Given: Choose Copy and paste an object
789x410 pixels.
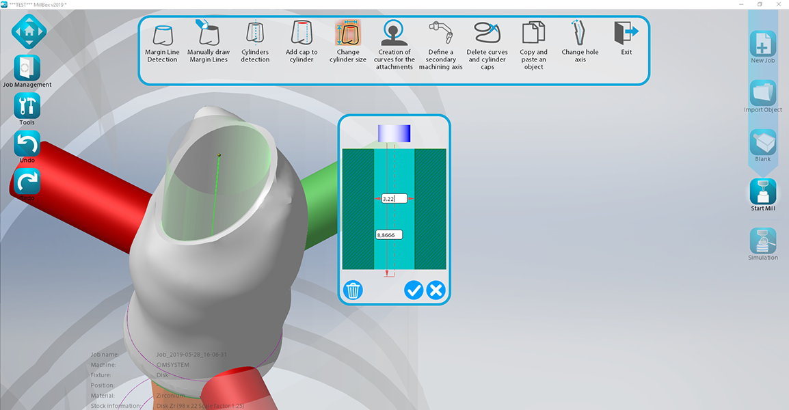Looking at the screenshot, I should pyautogui.click(x=533, y=45).
